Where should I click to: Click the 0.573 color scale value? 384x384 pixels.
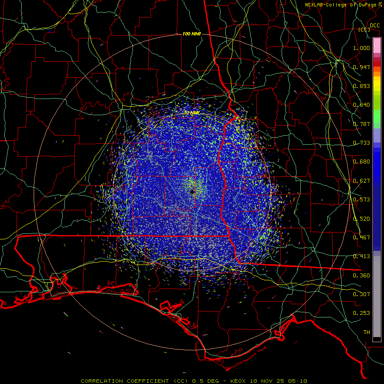[x=361, y=200]
